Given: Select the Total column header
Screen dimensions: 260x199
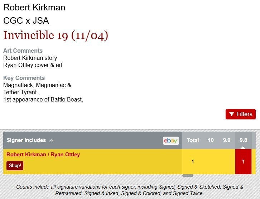Looking at the screenshot, I should pyautogui.click(x=193, y=140).
